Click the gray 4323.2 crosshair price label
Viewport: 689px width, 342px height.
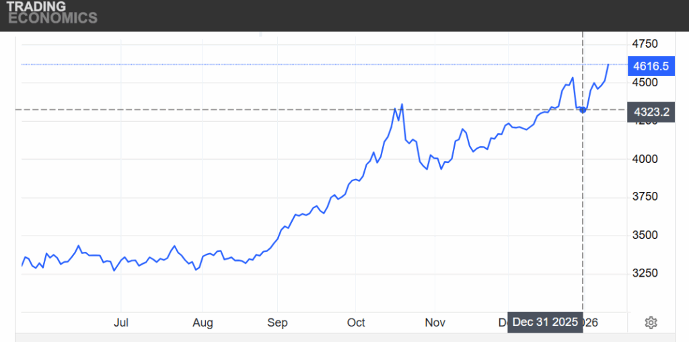(651, 112)
